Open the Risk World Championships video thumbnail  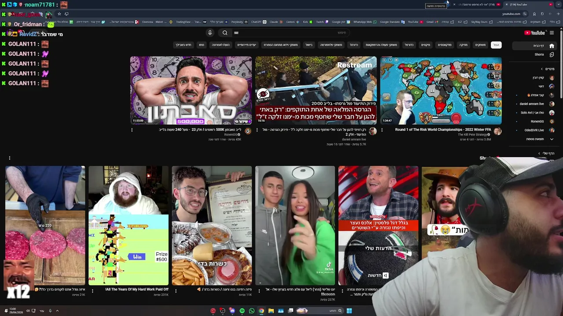441,91
